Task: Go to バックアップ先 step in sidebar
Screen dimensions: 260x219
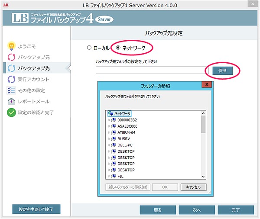Action: [x=34, y=68]
